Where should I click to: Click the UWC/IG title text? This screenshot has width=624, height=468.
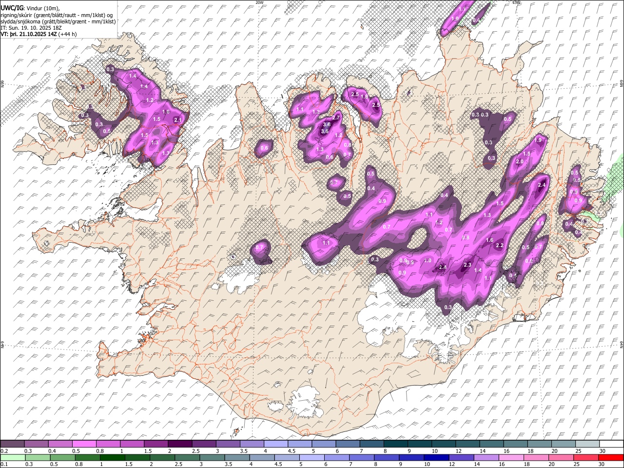pos(12,8)
